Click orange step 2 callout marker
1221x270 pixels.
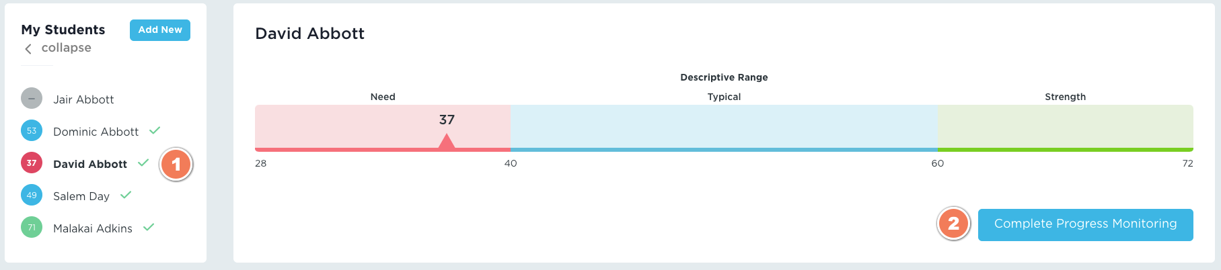coord(953,224)
